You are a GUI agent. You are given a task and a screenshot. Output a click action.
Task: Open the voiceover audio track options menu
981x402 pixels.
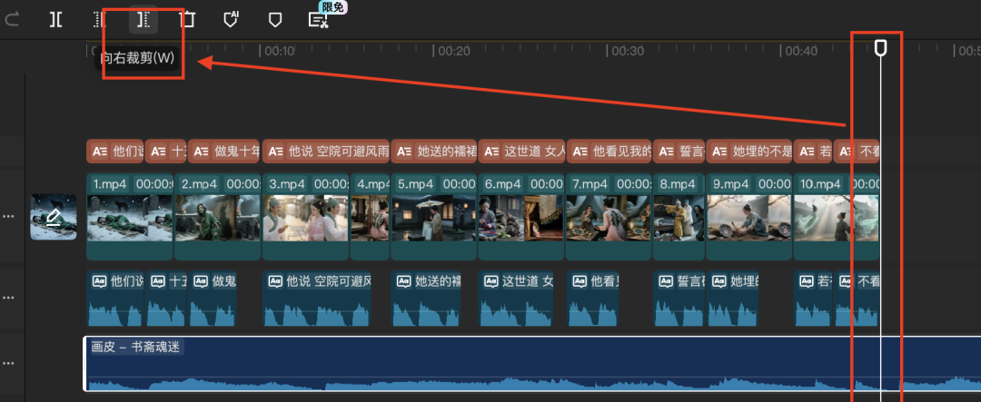(x=8, y=298)
